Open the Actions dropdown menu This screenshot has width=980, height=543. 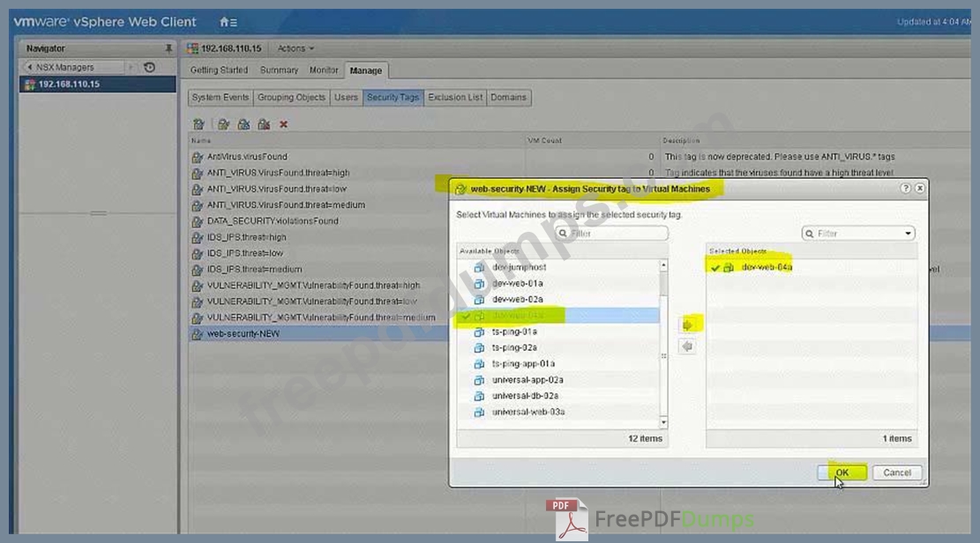(x=295, y=48)
